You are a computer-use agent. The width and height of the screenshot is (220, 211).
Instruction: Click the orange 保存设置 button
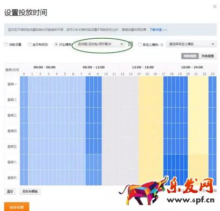[x=17, y=207]
